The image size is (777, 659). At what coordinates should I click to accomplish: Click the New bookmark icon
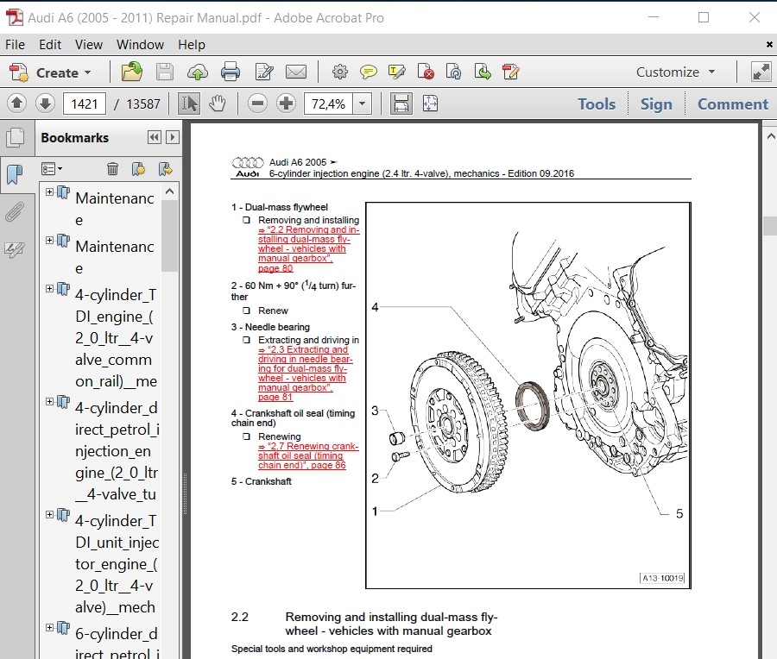[x=138, y=168]
